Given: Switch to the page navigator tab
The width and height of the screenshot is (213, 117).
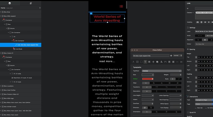Looking at the screenshot, I should pos(31,3).
